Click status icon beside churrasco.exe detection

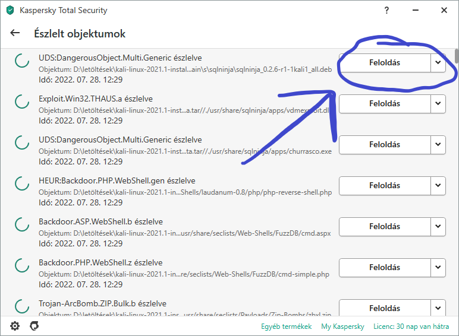[22, 142]
